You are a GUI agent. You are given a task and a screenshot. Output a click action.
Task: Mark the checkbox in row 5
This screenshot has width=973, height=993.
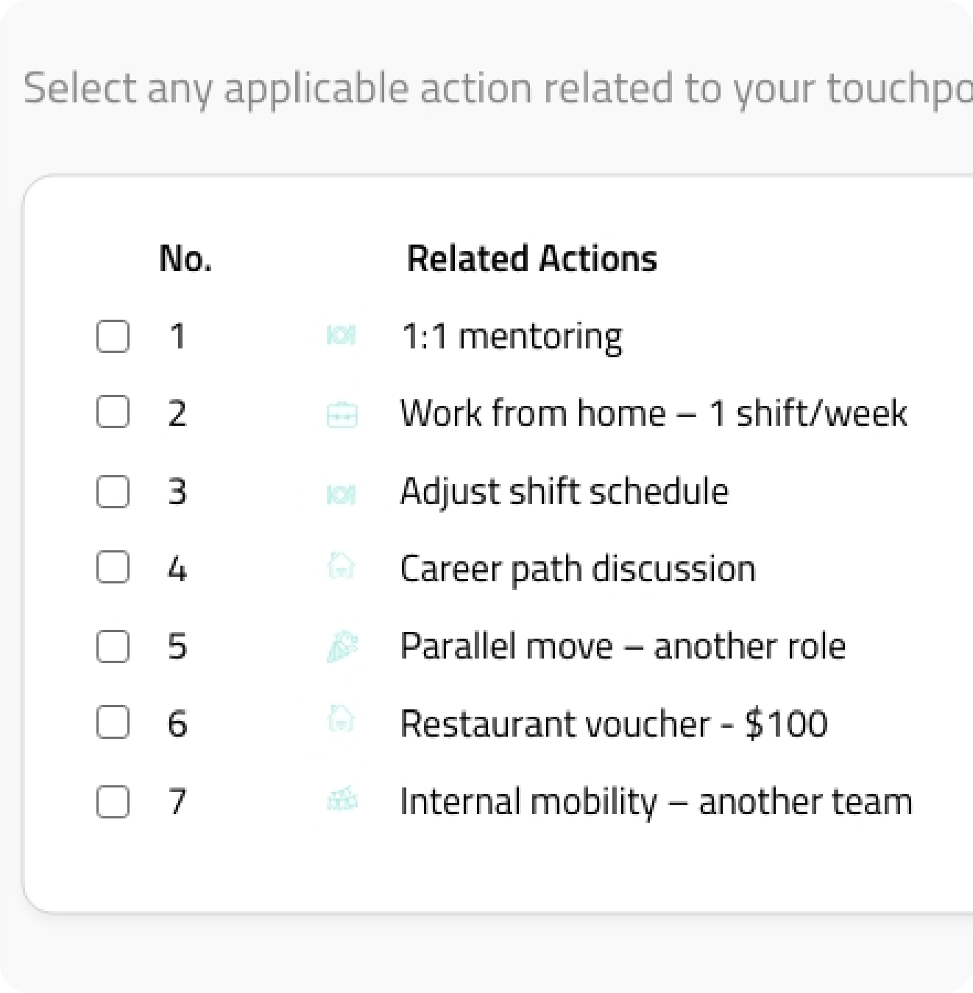point(113,646)
